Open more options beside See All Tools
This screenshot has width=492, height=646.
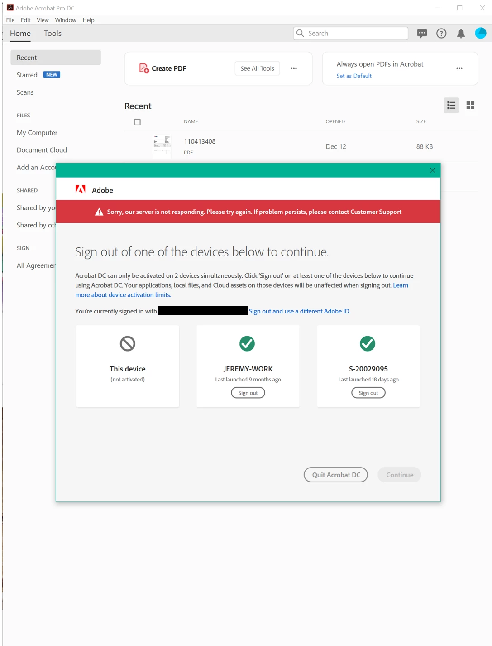pos(294,68)
